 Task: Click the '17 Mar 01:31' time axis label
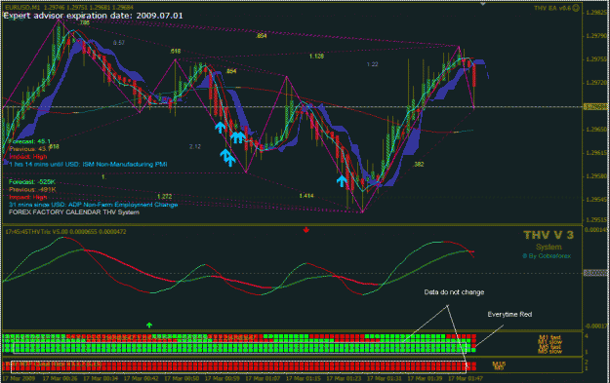(385, 378)
